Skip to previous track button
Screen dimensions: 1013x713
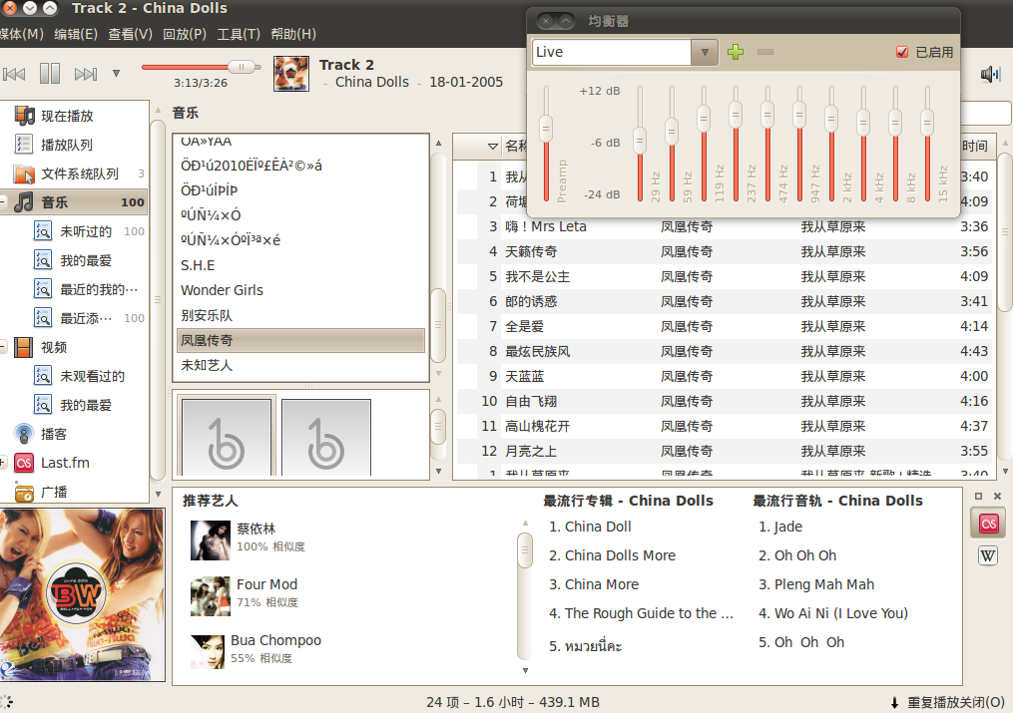[14, 74]
